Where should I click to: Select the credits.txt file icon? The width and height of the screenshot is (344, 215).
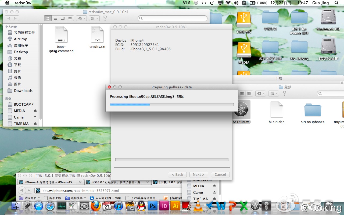pyautogui.click(x=97, y=34)
